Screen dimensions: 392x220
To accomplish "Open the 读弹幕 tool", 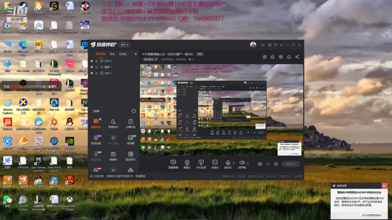I will tap(130, 140).
